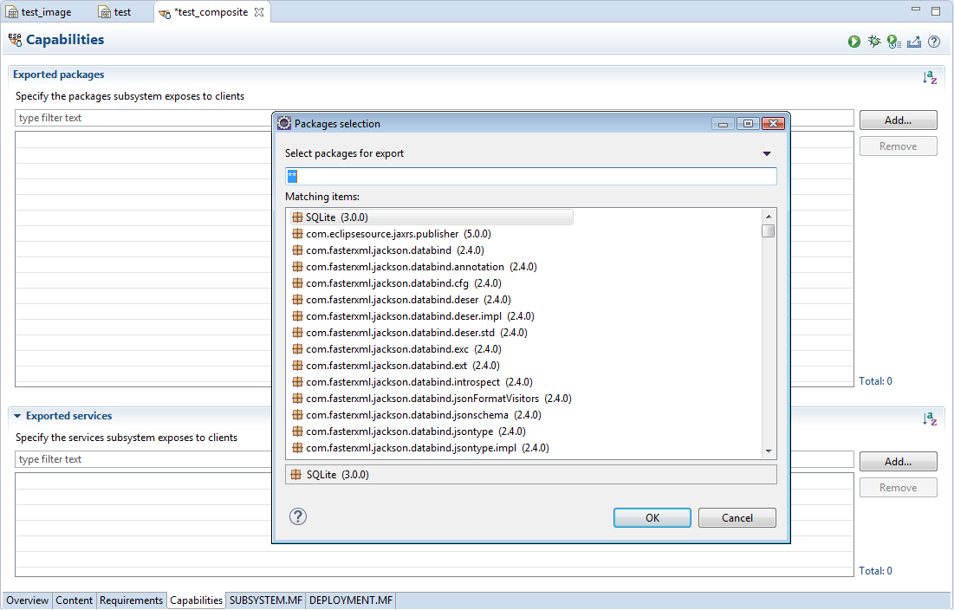Click the dialog help question mark icon
Image resolution: width=954 pixels, height=610 pixels.
point(298,517)
